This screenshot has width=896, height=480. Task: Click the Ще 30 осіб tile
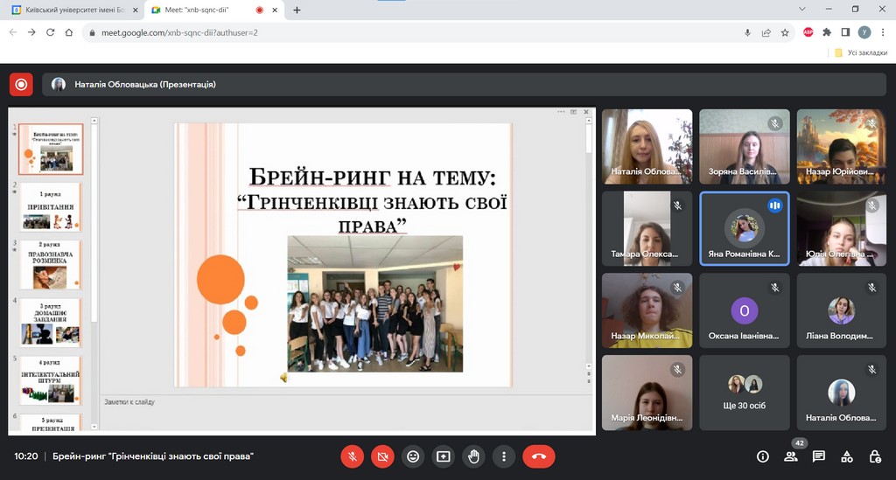coord(745,392)
